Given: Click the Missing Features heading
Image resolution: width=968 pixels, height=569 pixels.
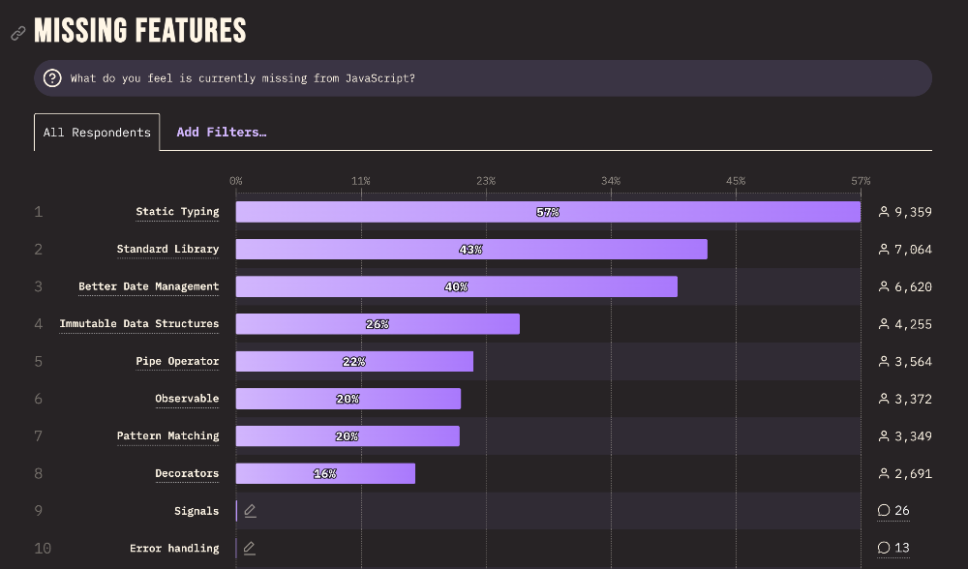Looking at the screenshot, I should coord(140,31).
